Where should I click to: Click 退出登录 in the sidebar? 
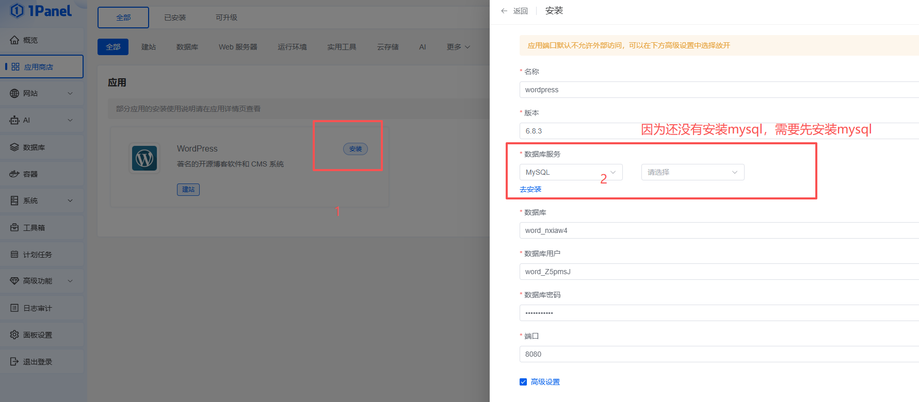[42, 361]
